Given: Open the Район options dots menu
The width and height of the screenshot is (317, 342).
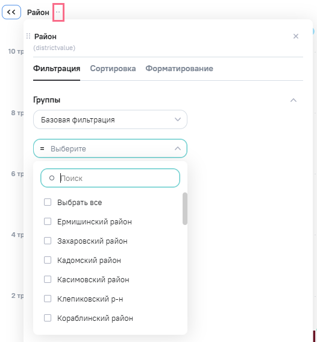Looking at the screenshot, I should (x=58, y=12).
